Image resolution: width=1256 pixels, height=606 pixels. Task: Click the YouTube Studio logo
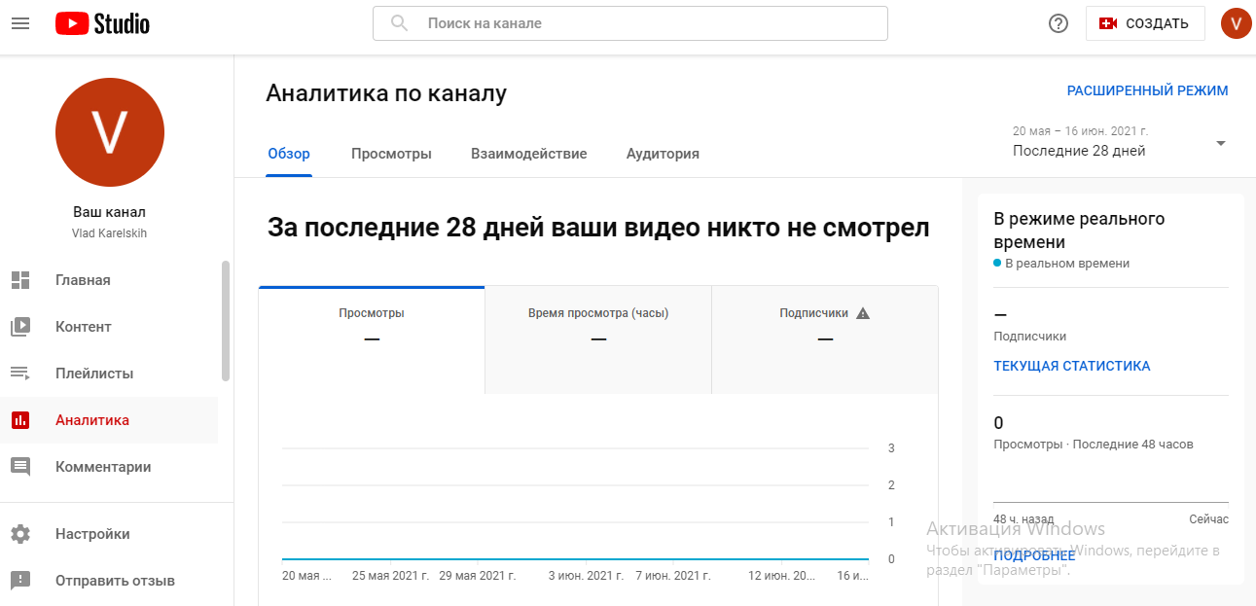click(102, 23)
